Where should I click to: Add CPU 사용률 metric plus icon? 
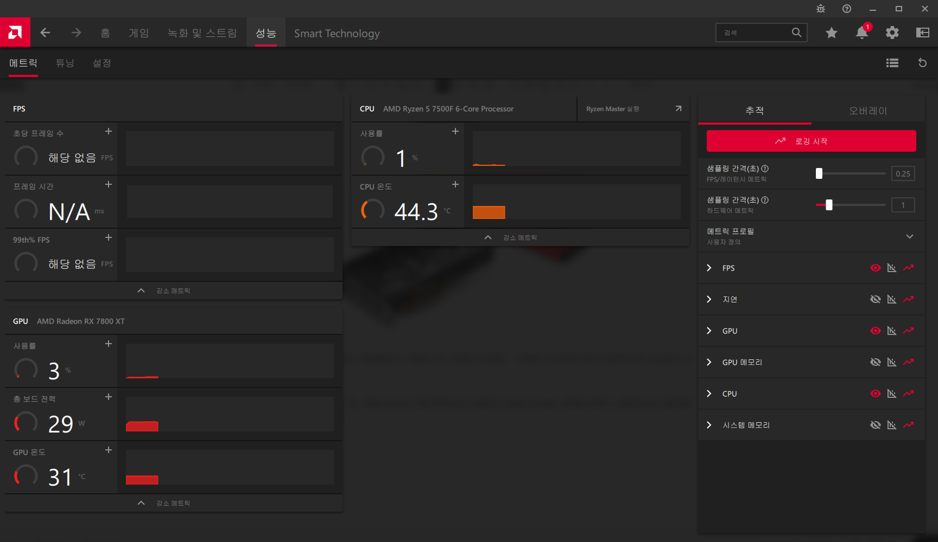pyautogui.click(x=455, y=131)
